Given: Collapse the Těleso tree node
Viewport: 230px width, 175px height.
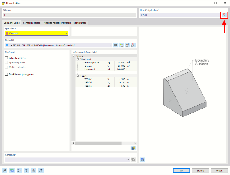Looking at the screenshot, I should pos(74,56).
